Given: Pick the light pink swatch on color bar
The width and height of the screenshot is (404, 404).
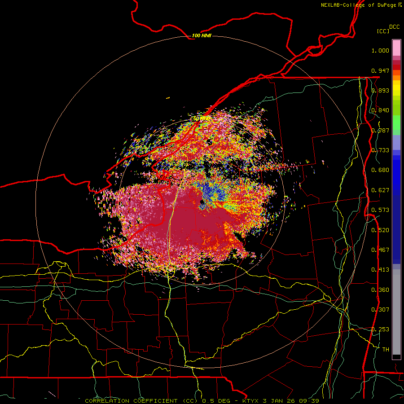Looking at the screenshot, I should (396, 48).
